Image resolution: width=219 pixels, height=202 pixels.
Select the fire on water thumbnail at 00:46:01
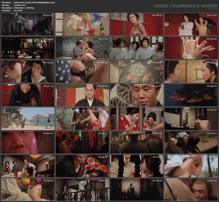(x=191, y=95)
